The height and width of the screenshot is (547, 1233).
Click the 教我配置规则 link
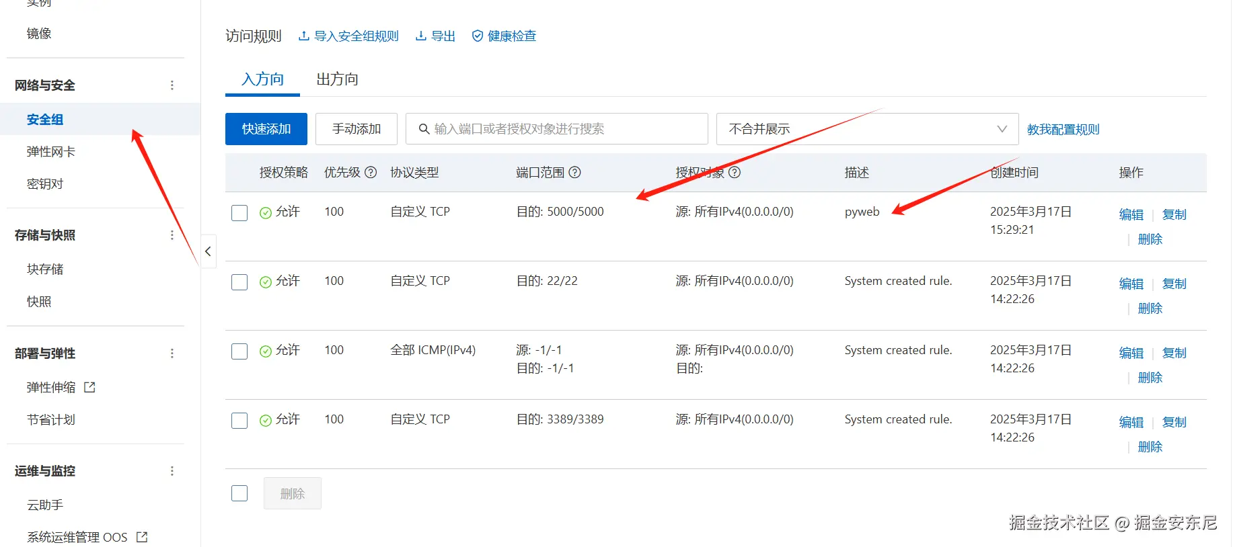1063,130
